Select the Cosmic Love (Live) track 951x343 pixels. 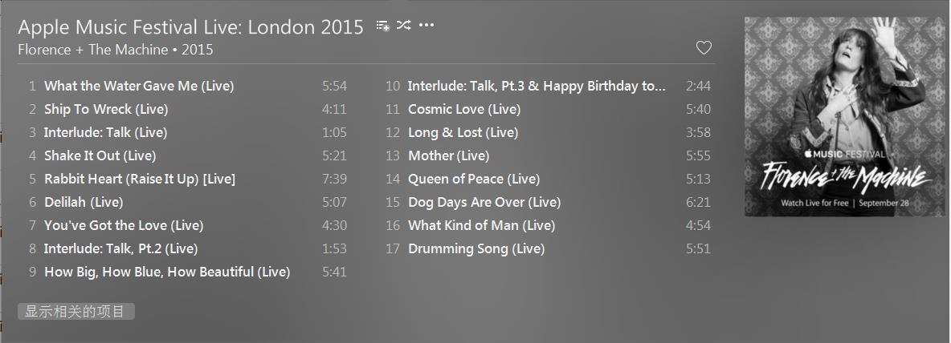click(x=464, y=109)
